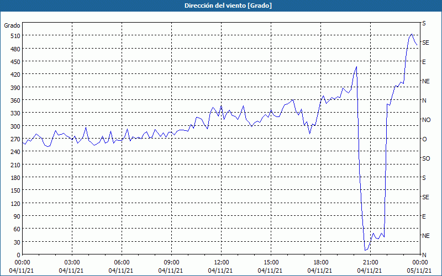Select the 'SE' compass label between 480 and 510
Image resolution: width=442 pixels, height=276 pixels.
click(425, 43)
